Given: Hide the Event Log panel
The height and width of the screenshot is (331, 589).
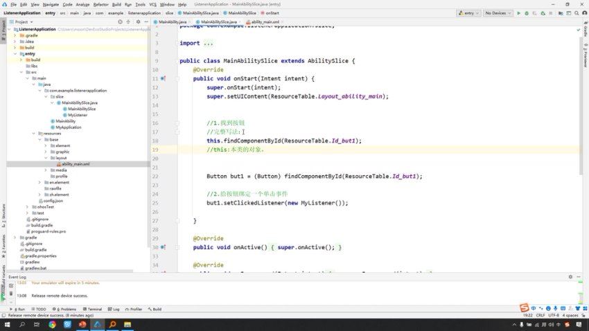Looking at the screenshot, I should tap(579, 276).
